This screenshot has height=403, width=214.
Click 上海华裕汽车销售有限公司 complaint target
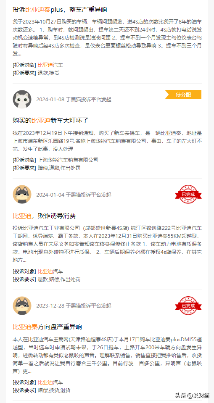(x=68, y=160)
